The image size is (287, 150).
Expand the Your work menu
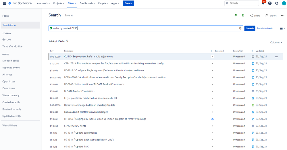pyautogui.click(x=43, y=3)
